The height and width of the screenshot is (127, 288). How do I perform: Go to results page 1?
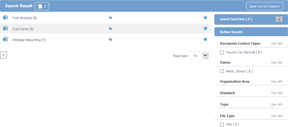coord(4,55)
